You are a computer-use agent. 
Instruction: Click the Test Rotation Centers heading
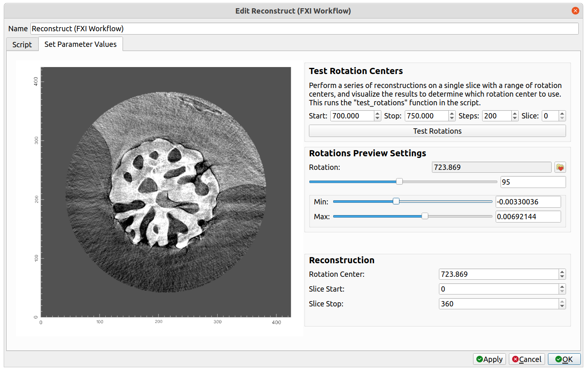[x=356, y=71]
